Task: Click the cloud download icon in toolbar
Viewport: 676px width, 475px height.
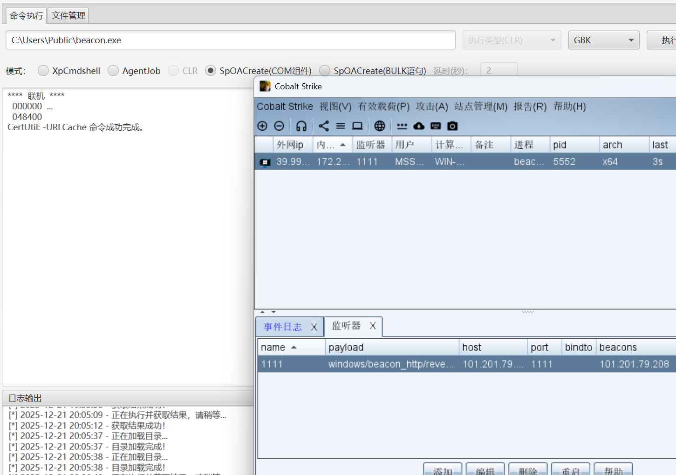Action: [419, 126]
